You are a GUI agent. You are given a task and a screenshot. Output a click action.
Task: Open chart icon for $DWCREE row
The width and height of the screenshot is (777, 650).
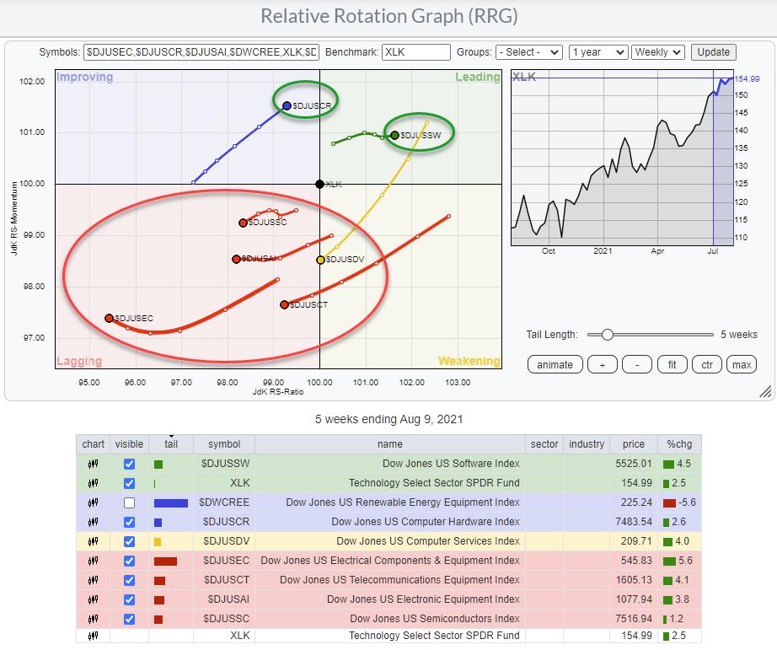point(94,502)
